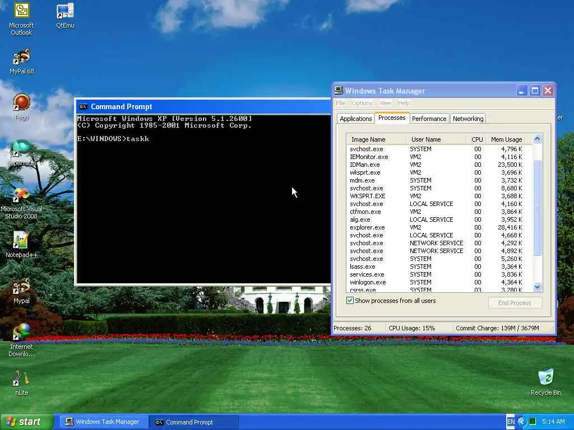Open the QtEmu desktop shortcut
Screen dimensions: 574x430
pos(65,16)
